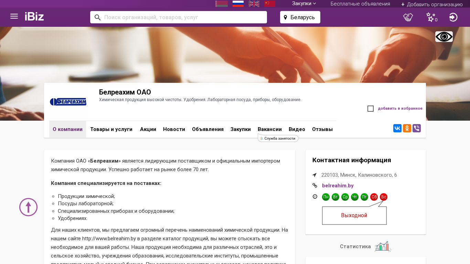470x264 pixels.
Task: Share via Viber icon
Action: (x=417, y=128)
